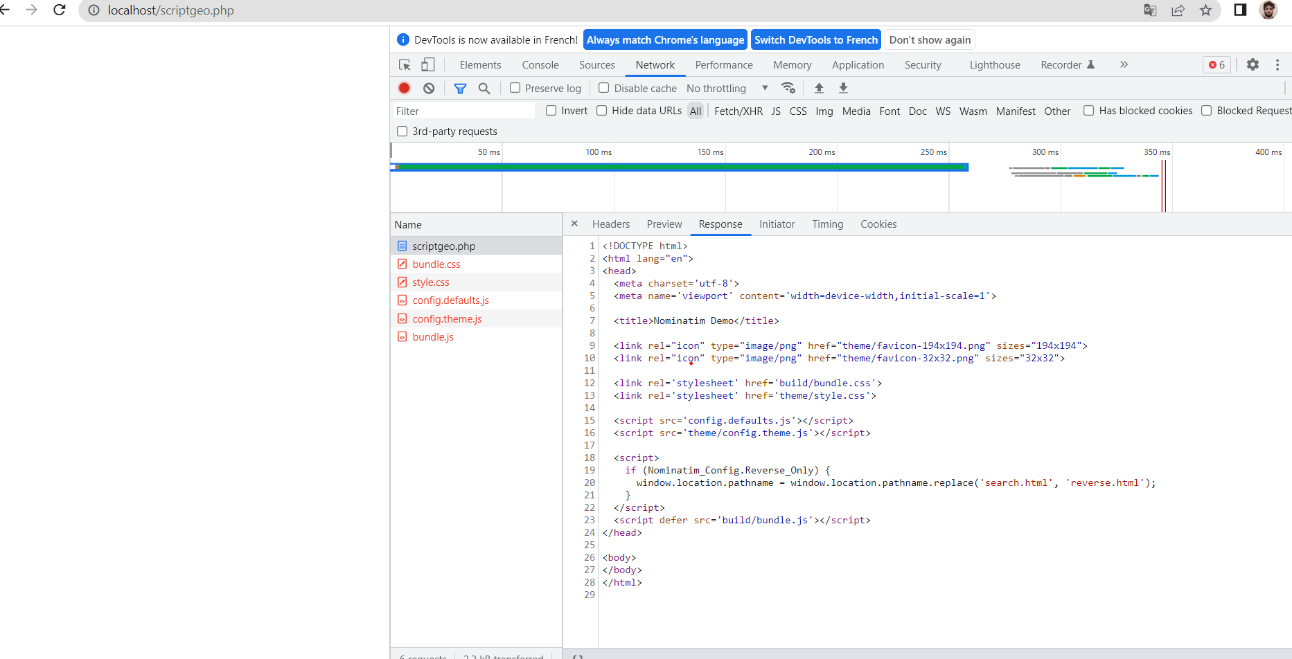Open the Application panel
1292x659 pixels.
point(858,65)
